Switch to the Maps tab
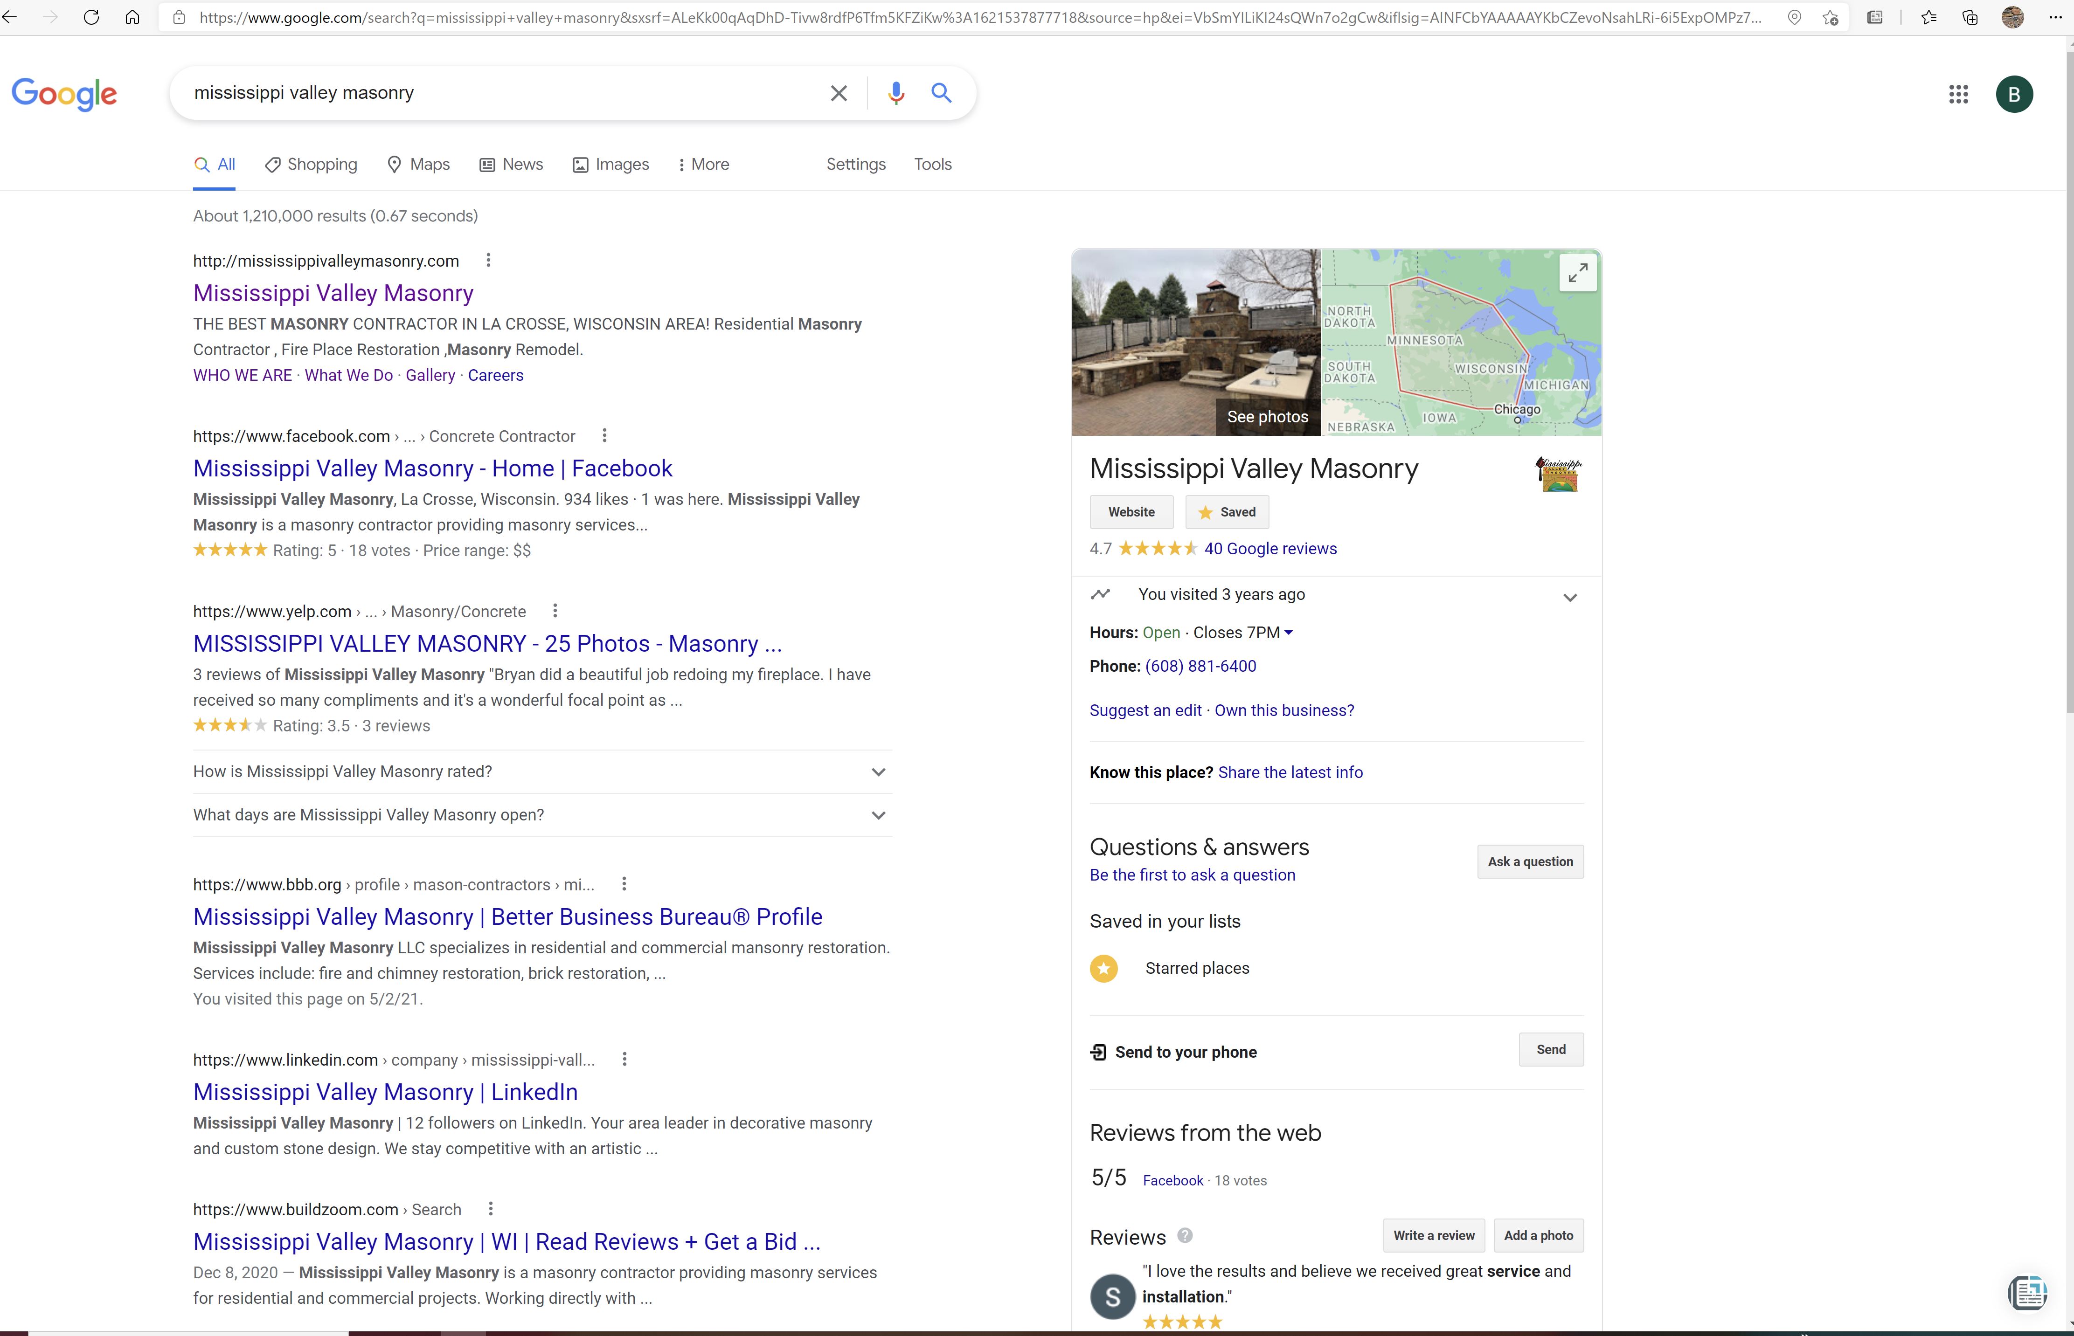This screenshot has width=2074, height=1336. [418, 164]
